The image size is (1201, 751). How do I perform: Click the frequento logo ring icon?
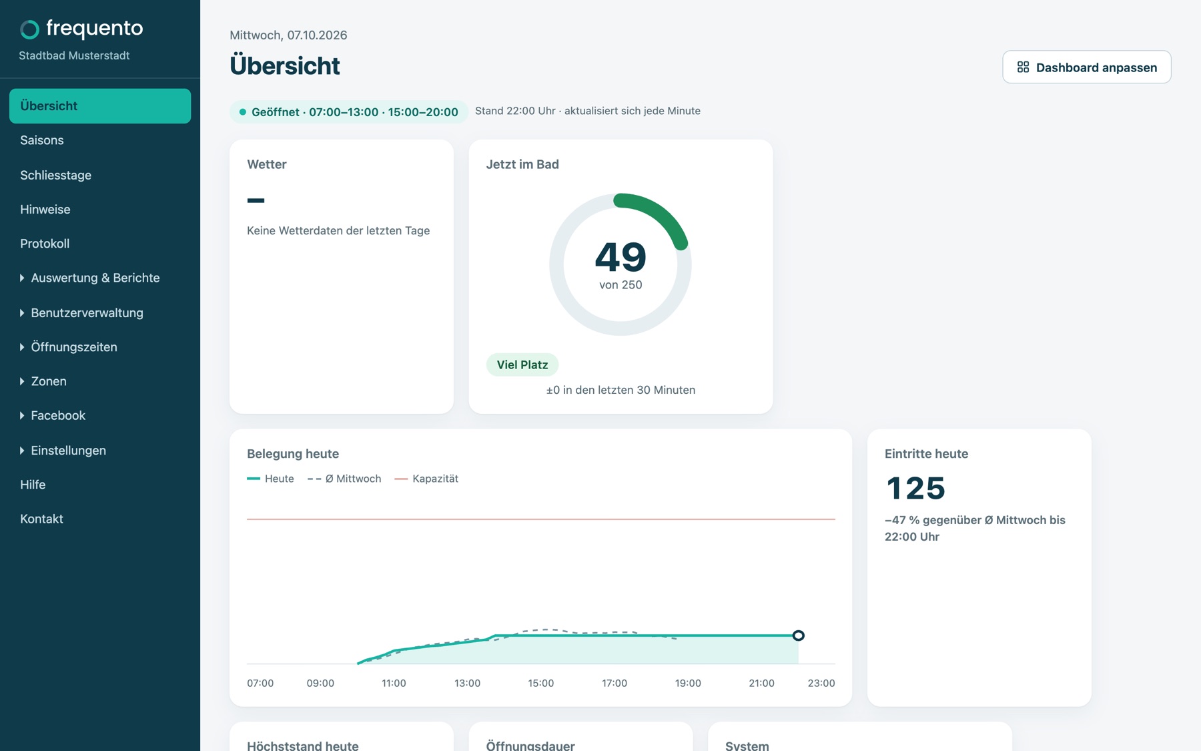coord(29,29)
